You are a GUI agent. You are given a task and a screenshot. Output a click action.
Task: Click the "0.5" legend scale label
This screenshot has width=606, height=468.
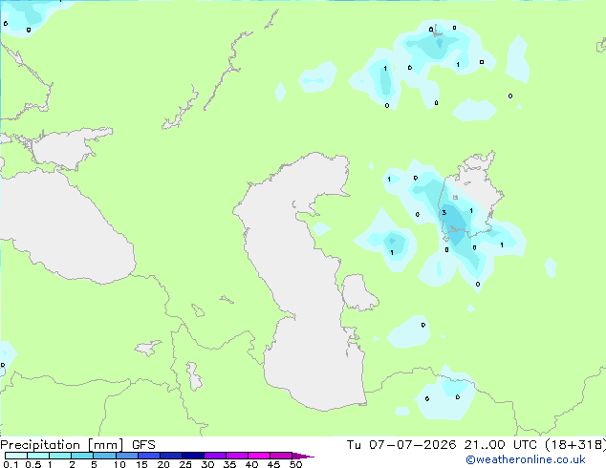pos(33,464)
